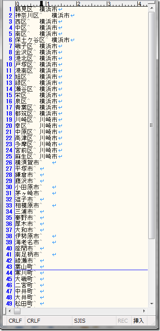160x331 pixels.
Task: Click the 寒川町 text
Action: (x=24, y=272)
